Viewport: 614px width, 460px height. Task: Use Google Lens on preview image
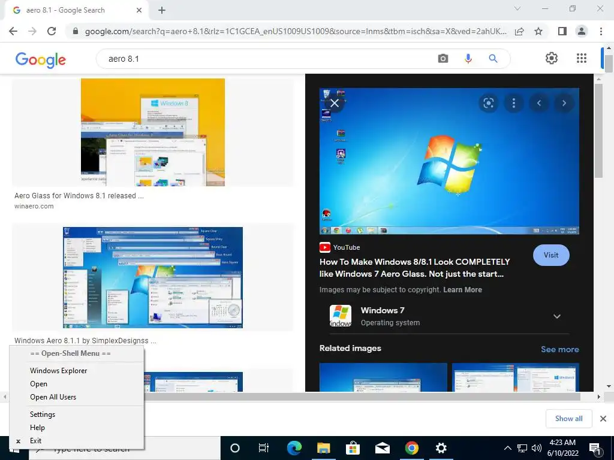pos(488,103)
